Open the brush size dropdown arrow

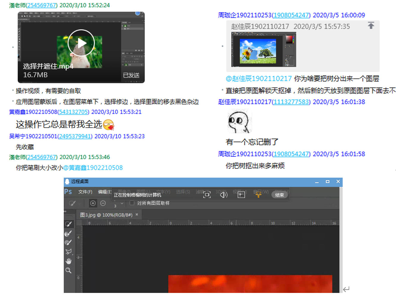pyautogui.click(x=122, y=203)
